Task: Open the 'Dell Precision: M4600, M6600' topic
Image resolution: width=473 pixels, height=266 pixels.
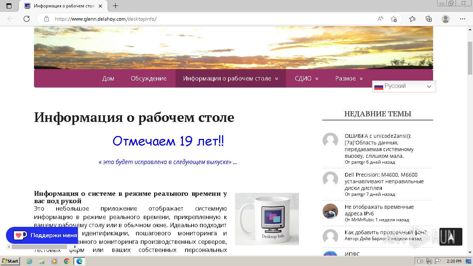Action: point(384,181)
